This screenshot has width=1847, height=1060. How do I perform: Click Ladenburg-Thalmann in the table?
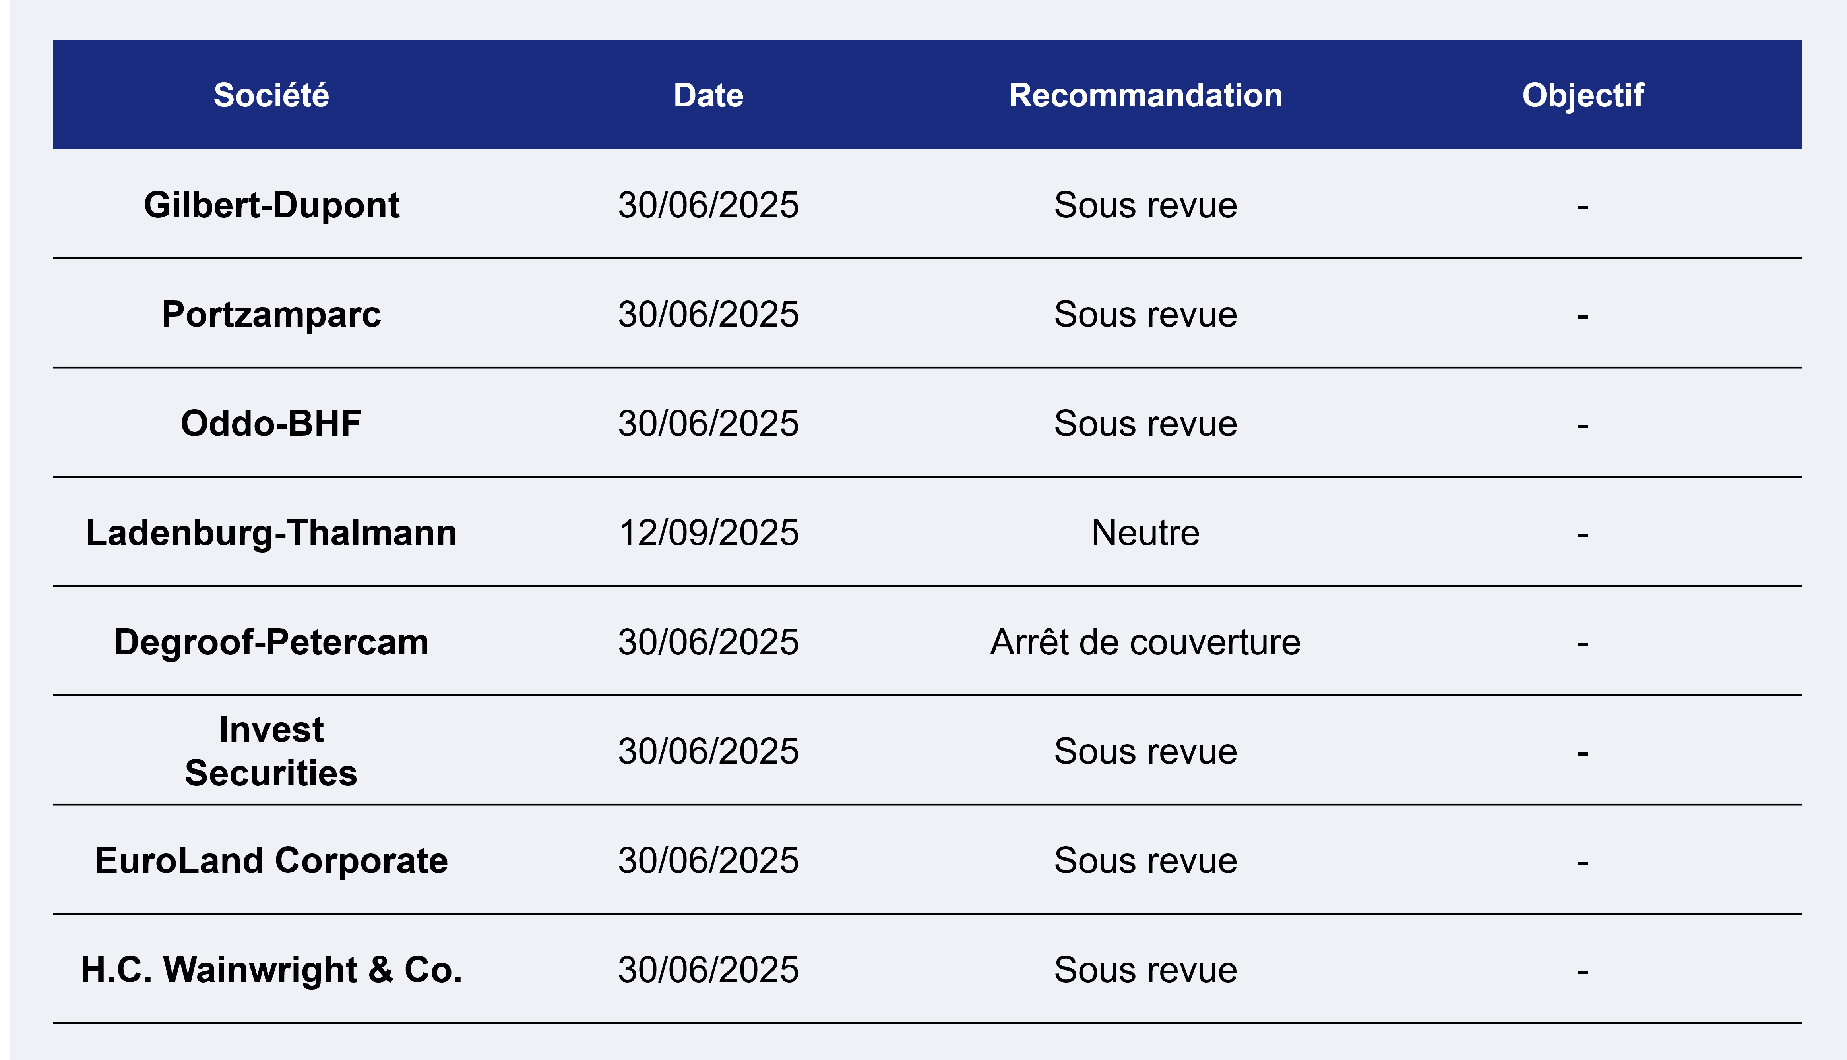(x=271, y=533)
